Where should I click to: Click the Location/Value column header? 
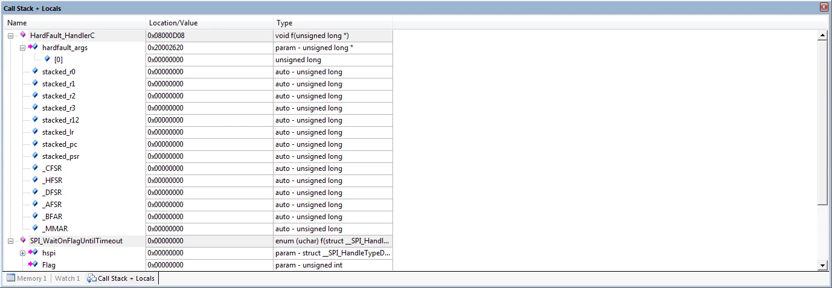click(210, 23)
